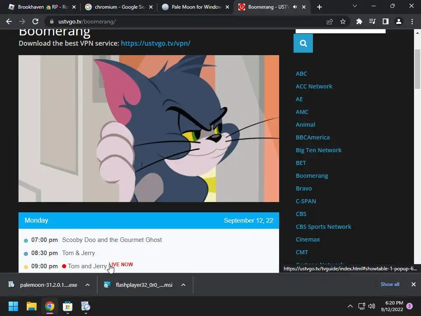
Task: Click the blue search magnifier button
Action: pos(303,43)
